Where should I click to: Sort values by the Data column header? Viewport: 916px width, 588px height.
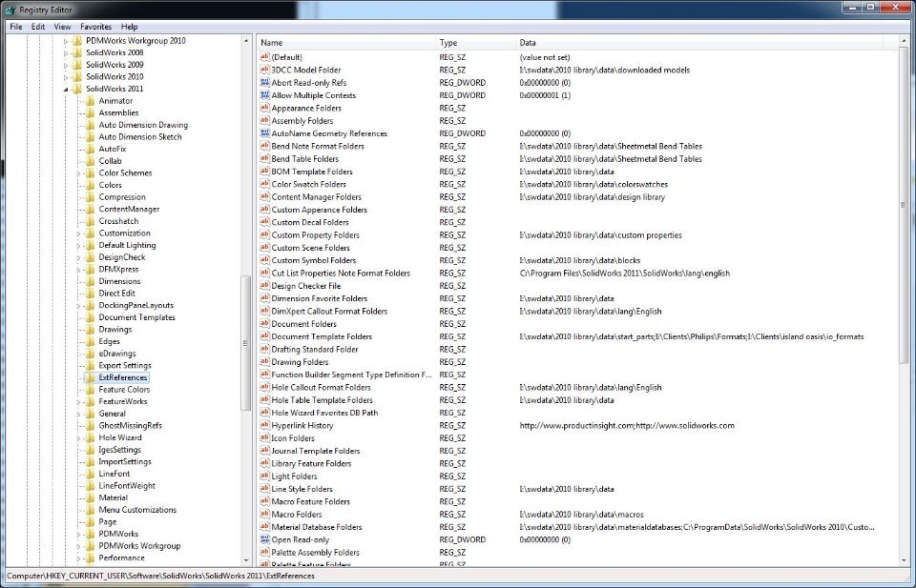click(699, 43)
